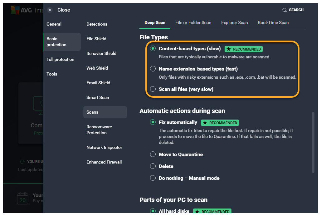The width and height of the screenshot is (321, 216).
Task: Select Do nothing – Manual mode
Action: [153, 178]
